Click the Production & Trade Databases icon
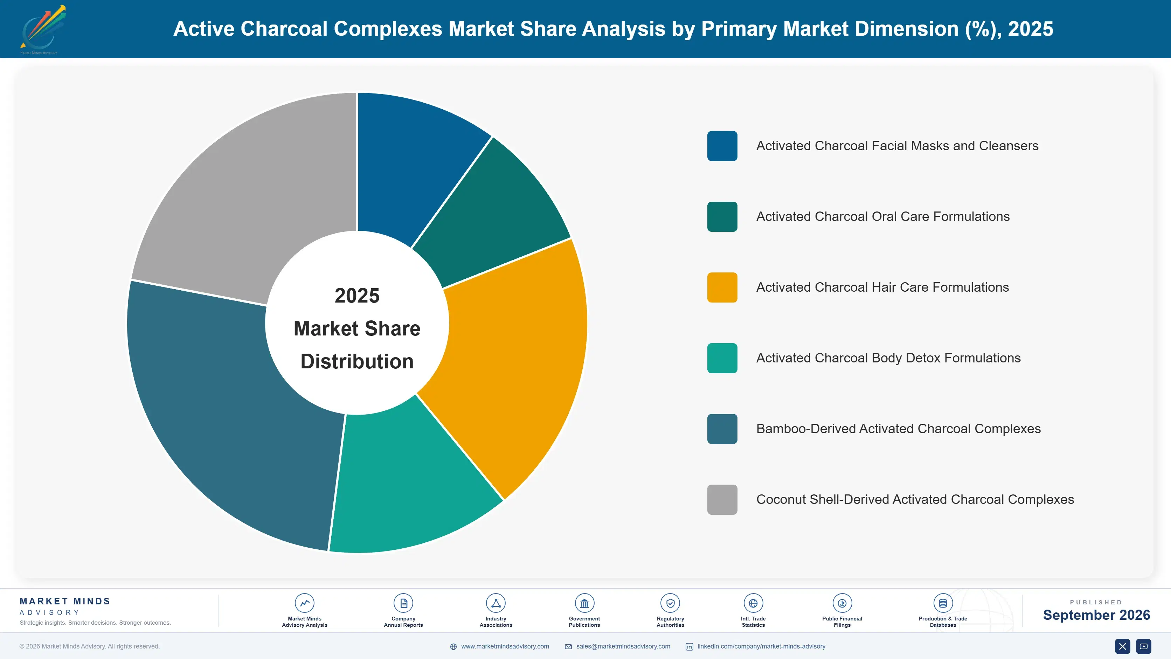Viewport: 1171px width, 659px height. click(943, 603)
